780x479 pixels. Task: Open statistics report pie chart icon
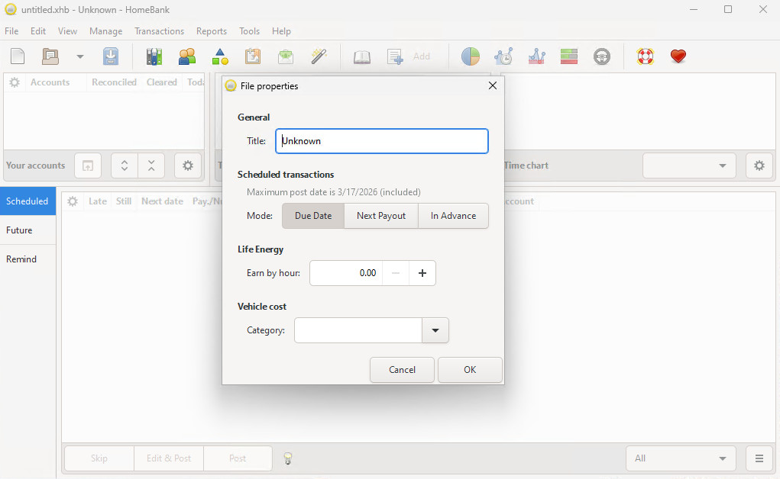(470, 56)
